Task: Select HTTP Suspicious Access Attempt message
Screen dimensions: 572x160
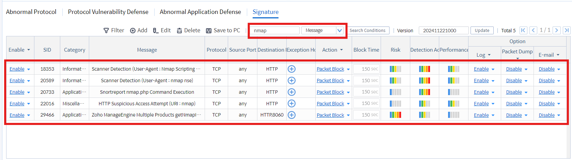Action: 147,104
